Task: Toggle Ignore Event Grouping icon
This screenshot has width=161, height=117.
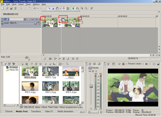Action: pos(68,8)
